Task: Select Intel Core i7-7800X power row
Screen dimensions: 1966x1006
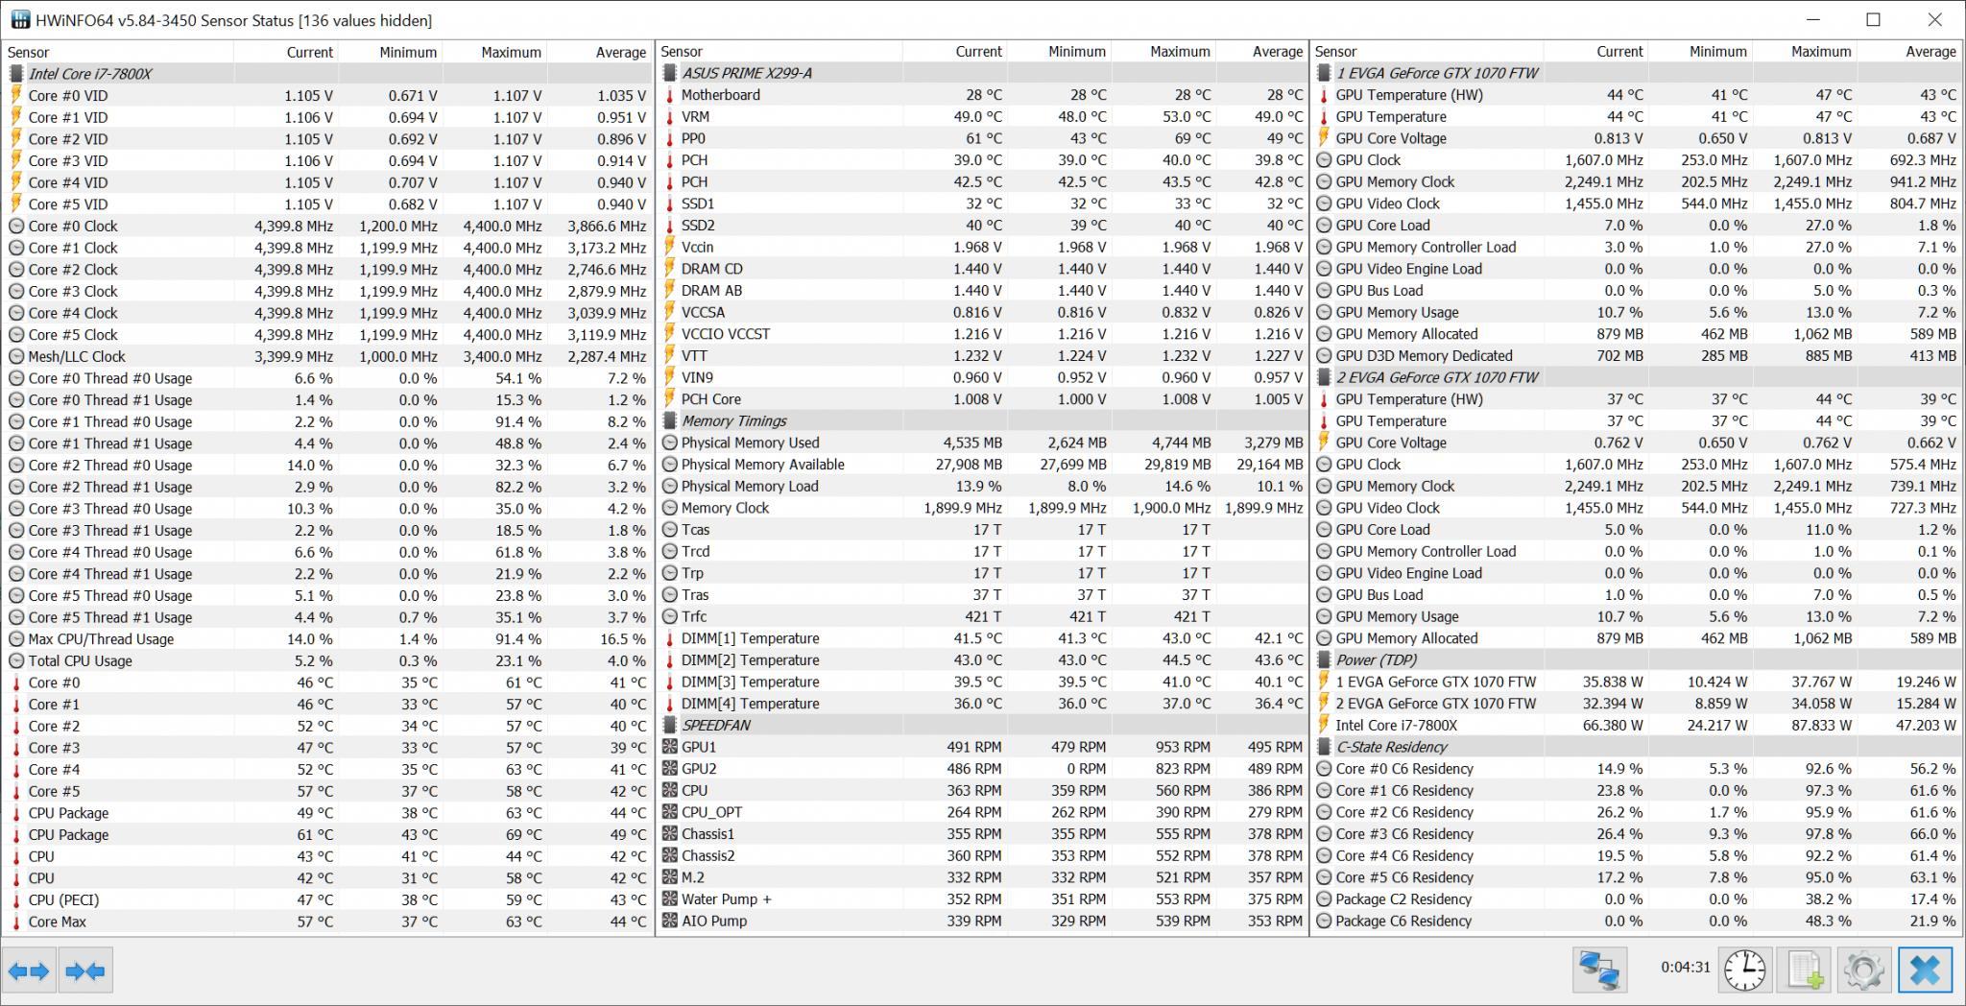Action: tap(1638, 725)
